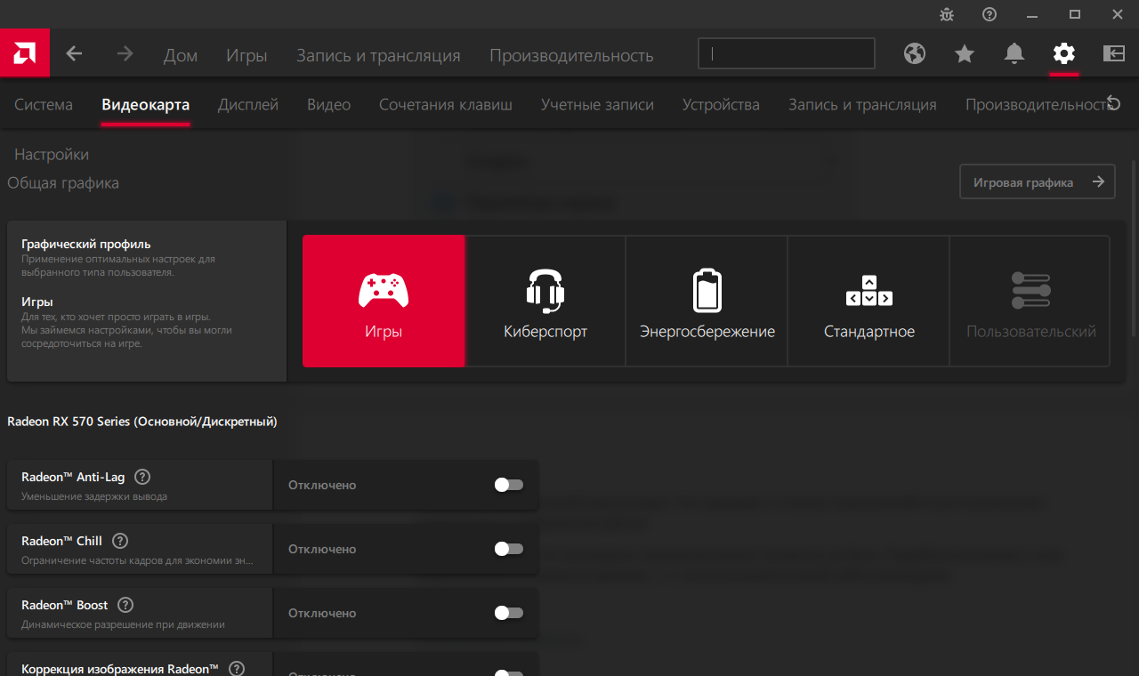Enable the Radeon Anti-Lag toggle
Image resolution: width=1139 pixels, height=676 pixels.
click(508, 485)
